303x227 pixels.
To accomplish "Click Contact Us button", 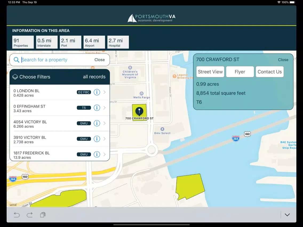I will point(270,72).
